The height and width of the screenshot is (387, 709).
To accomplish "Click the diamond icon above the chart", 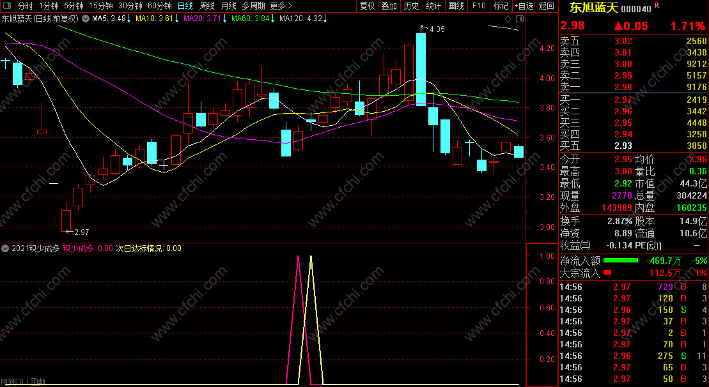I will [508, 19].
